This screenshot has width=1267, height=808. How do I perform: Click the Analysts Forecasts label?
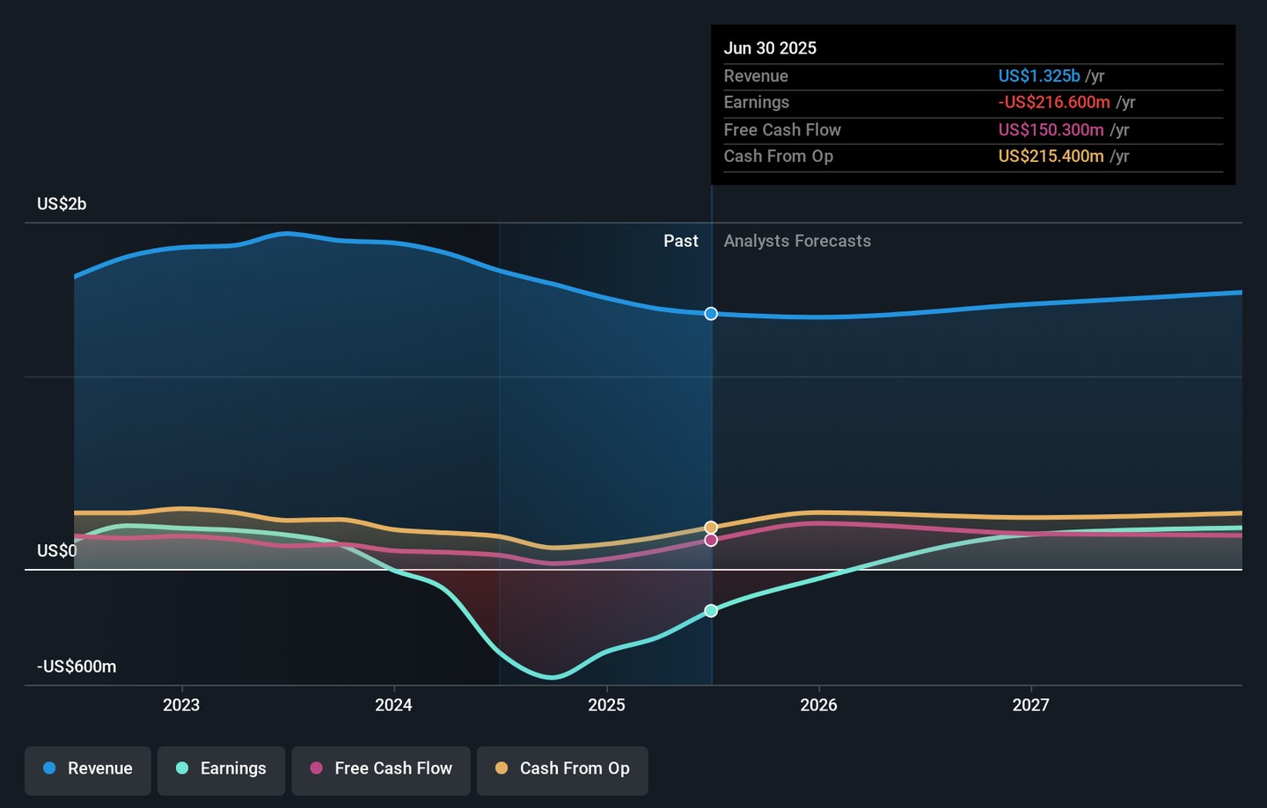797,241
